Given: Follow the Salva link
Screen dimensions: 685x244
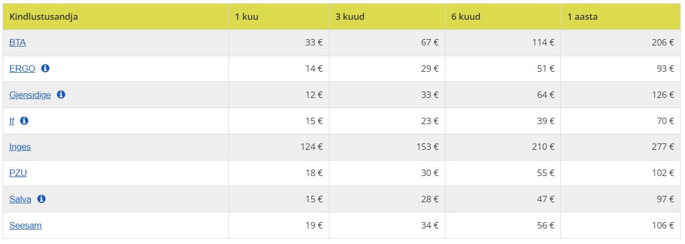Looking at the screenshot, I should (20, 200).
